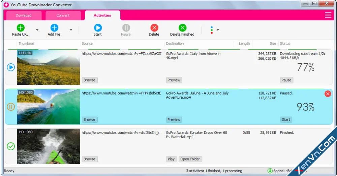Switch to the Download tab

point(24,15)
